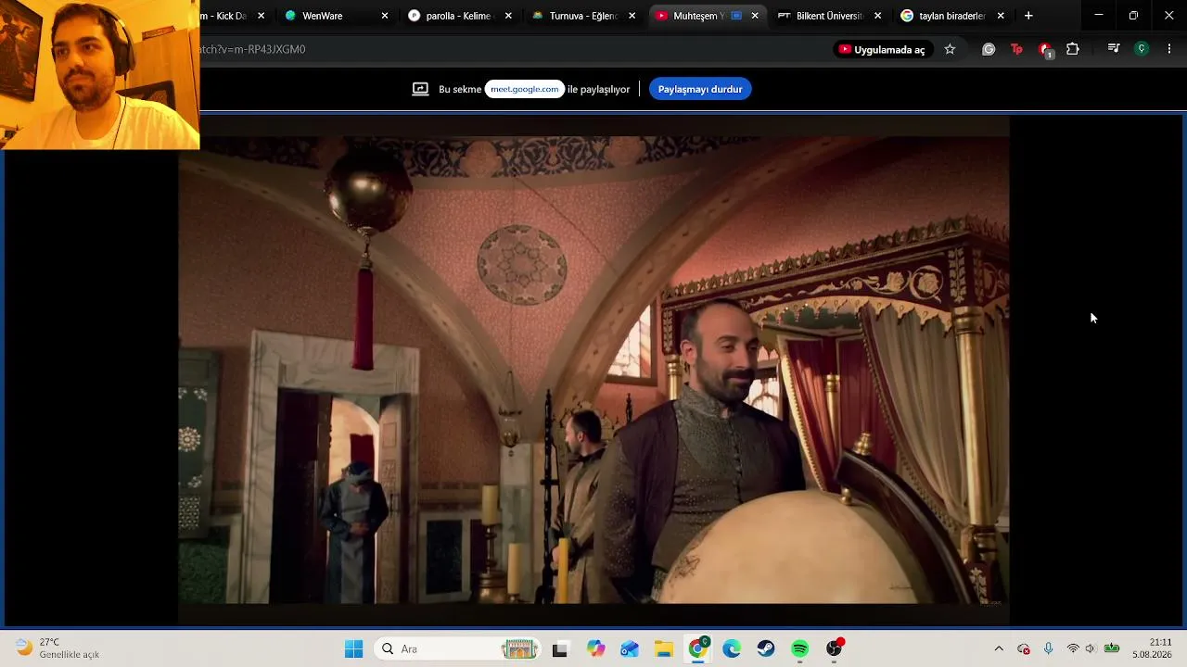Click the Uygulamada aç button
The height and width of the screenshot is (667, 1187).
881,49
